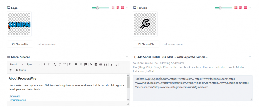Insert a numbered list in the editor
This screenshot has height=107, width=259.
click(x=60, y=65)
